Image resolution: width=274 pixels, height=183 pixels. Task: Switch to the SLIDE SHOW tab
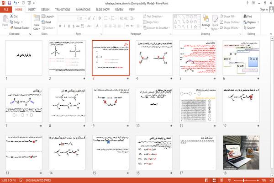coord(103,10)
